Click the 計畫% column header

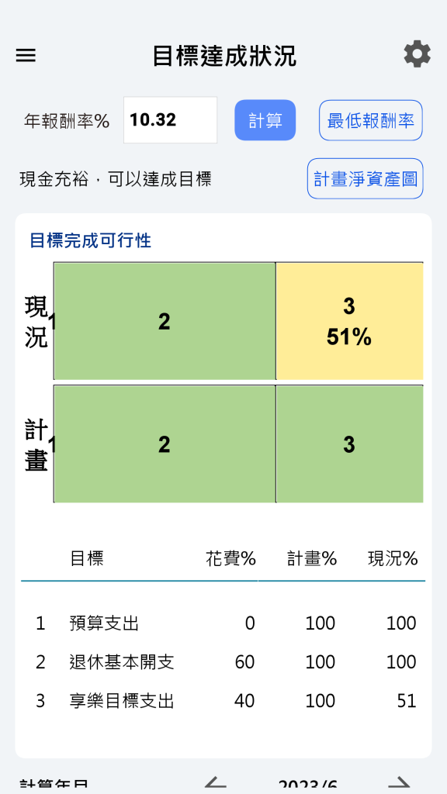(x=312, y=559)
